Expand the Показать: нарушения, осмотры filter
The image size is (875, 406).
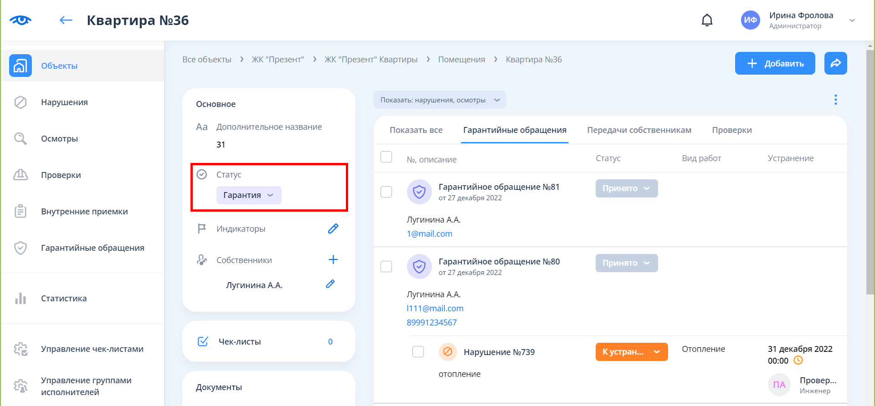coord(440,100)
